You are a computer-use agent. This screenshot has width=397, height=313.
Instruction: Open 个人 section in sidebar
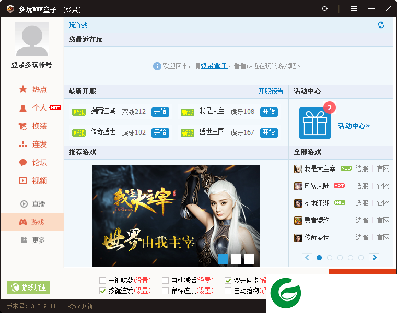(33, 108)
